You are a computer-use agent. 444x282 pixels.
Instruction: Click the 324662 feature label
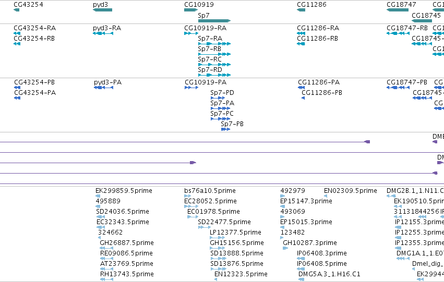click(x=110, y=232)
